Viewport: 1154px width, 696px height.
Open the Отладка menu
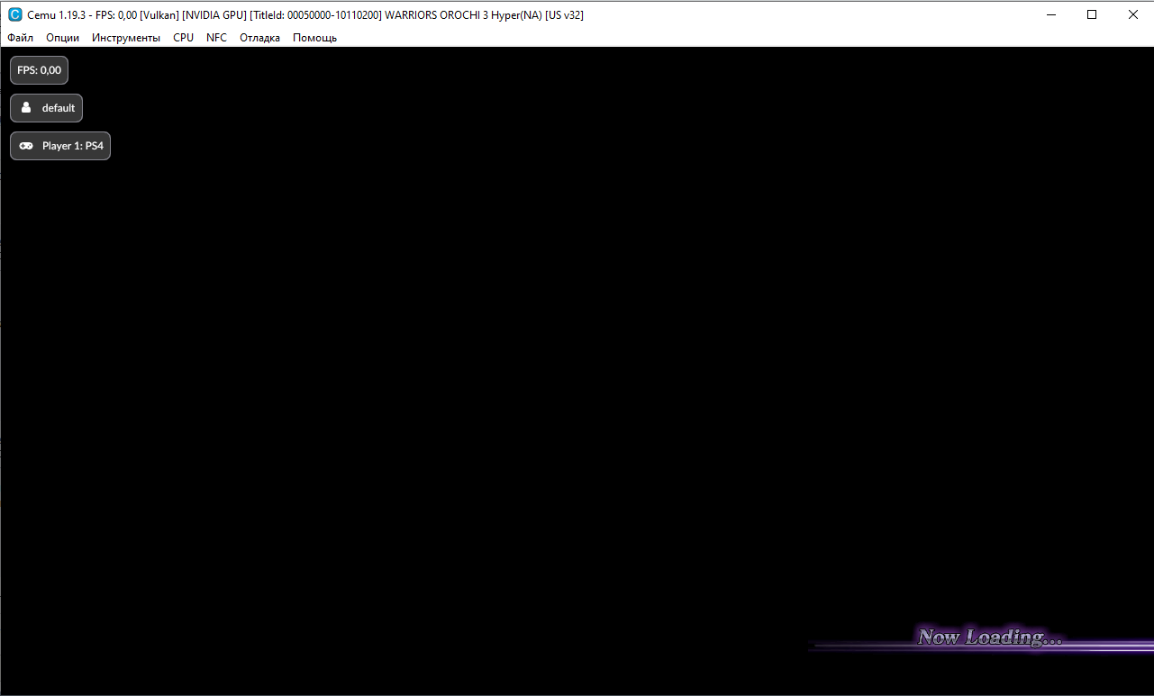point(259,38)
